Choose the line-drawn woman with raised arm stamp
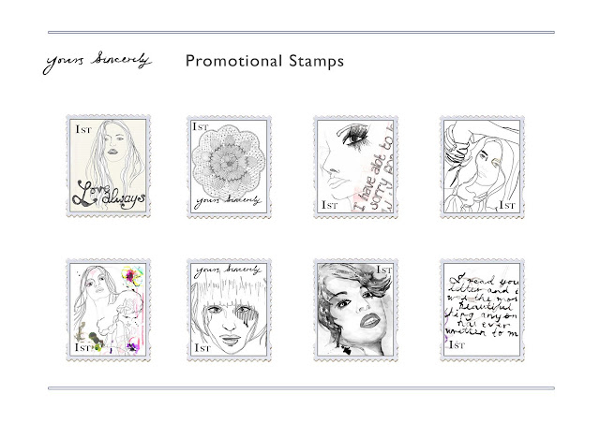This screenshot has height=423, width=600. click(x=482, y=167)
